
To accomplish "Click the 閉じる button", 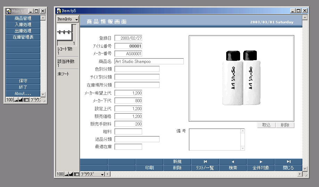I will pos(288,168).
